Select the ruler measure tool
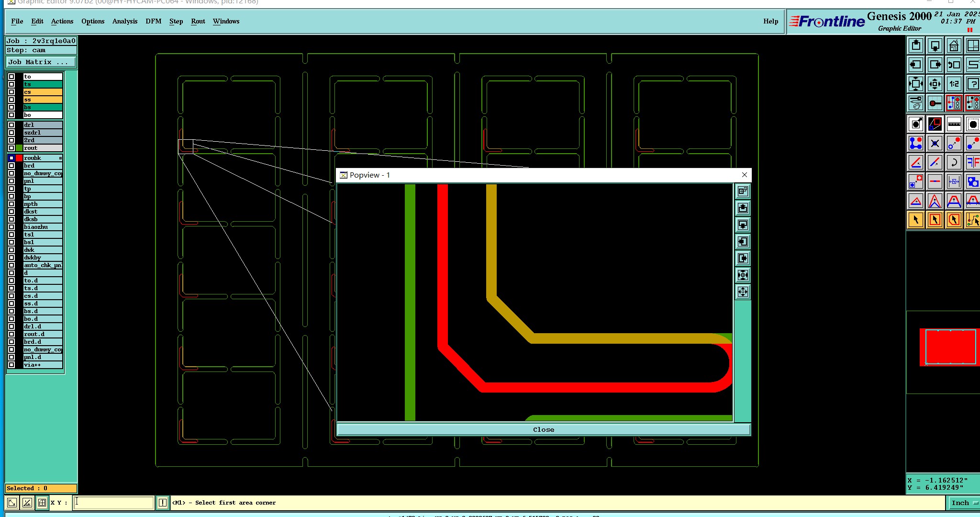Screen dimensions: 980x517 [x=954, y=124]
